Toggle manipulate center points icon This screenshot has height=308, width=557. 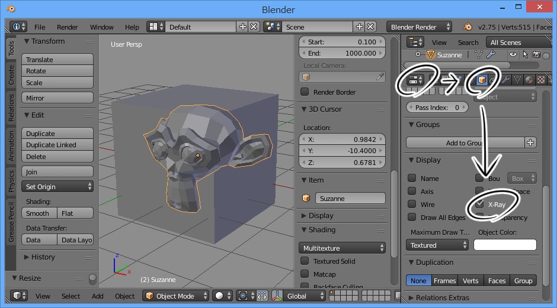[262, 296]
